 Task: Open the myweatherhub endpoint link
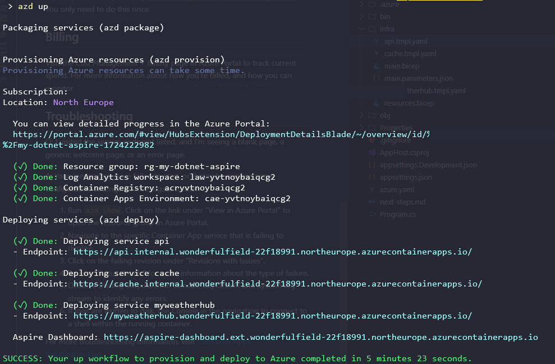(x=275, y=316)
